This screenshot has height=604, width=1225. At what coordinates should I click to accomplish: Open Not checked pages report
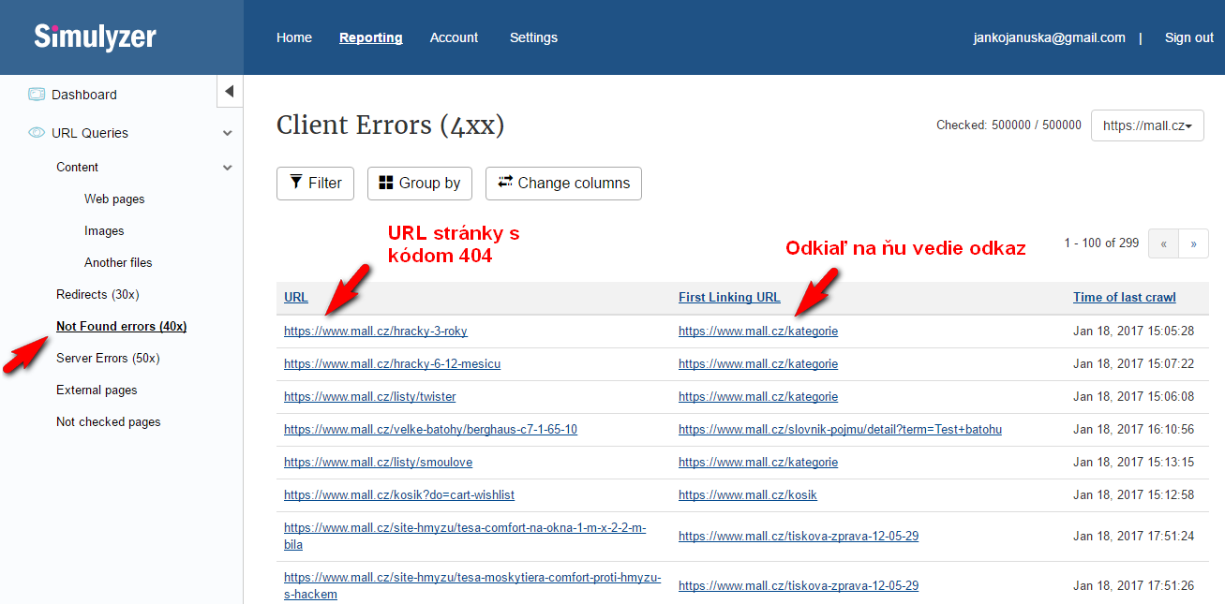coord(109,421)
